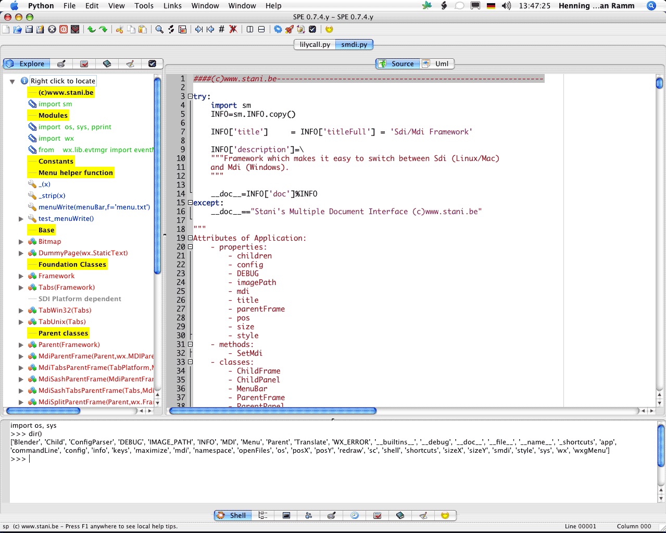Click the red crossed uncomment icon
The height and width of the screenshot is (533, 666).
point(233,29)
